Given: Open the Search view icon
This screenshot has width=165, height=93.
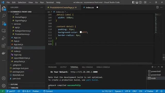Looking at the screenshot, I should point(4,16).
